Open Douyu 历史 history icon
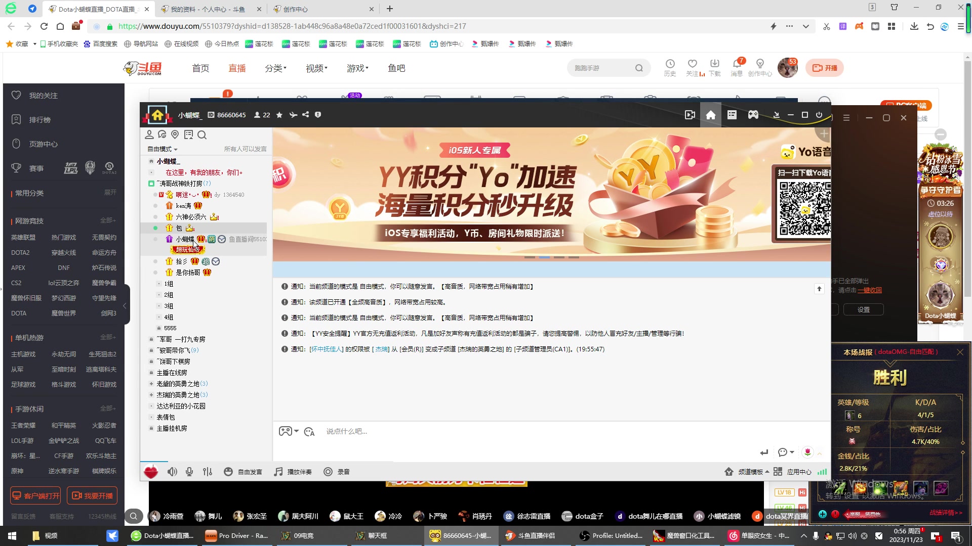Image resolution: width=972 pixels, height=546 pixels. tap(670, 67)
